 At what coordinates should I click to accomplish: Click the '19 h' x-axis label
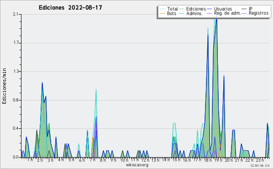[x=218, y=160]
